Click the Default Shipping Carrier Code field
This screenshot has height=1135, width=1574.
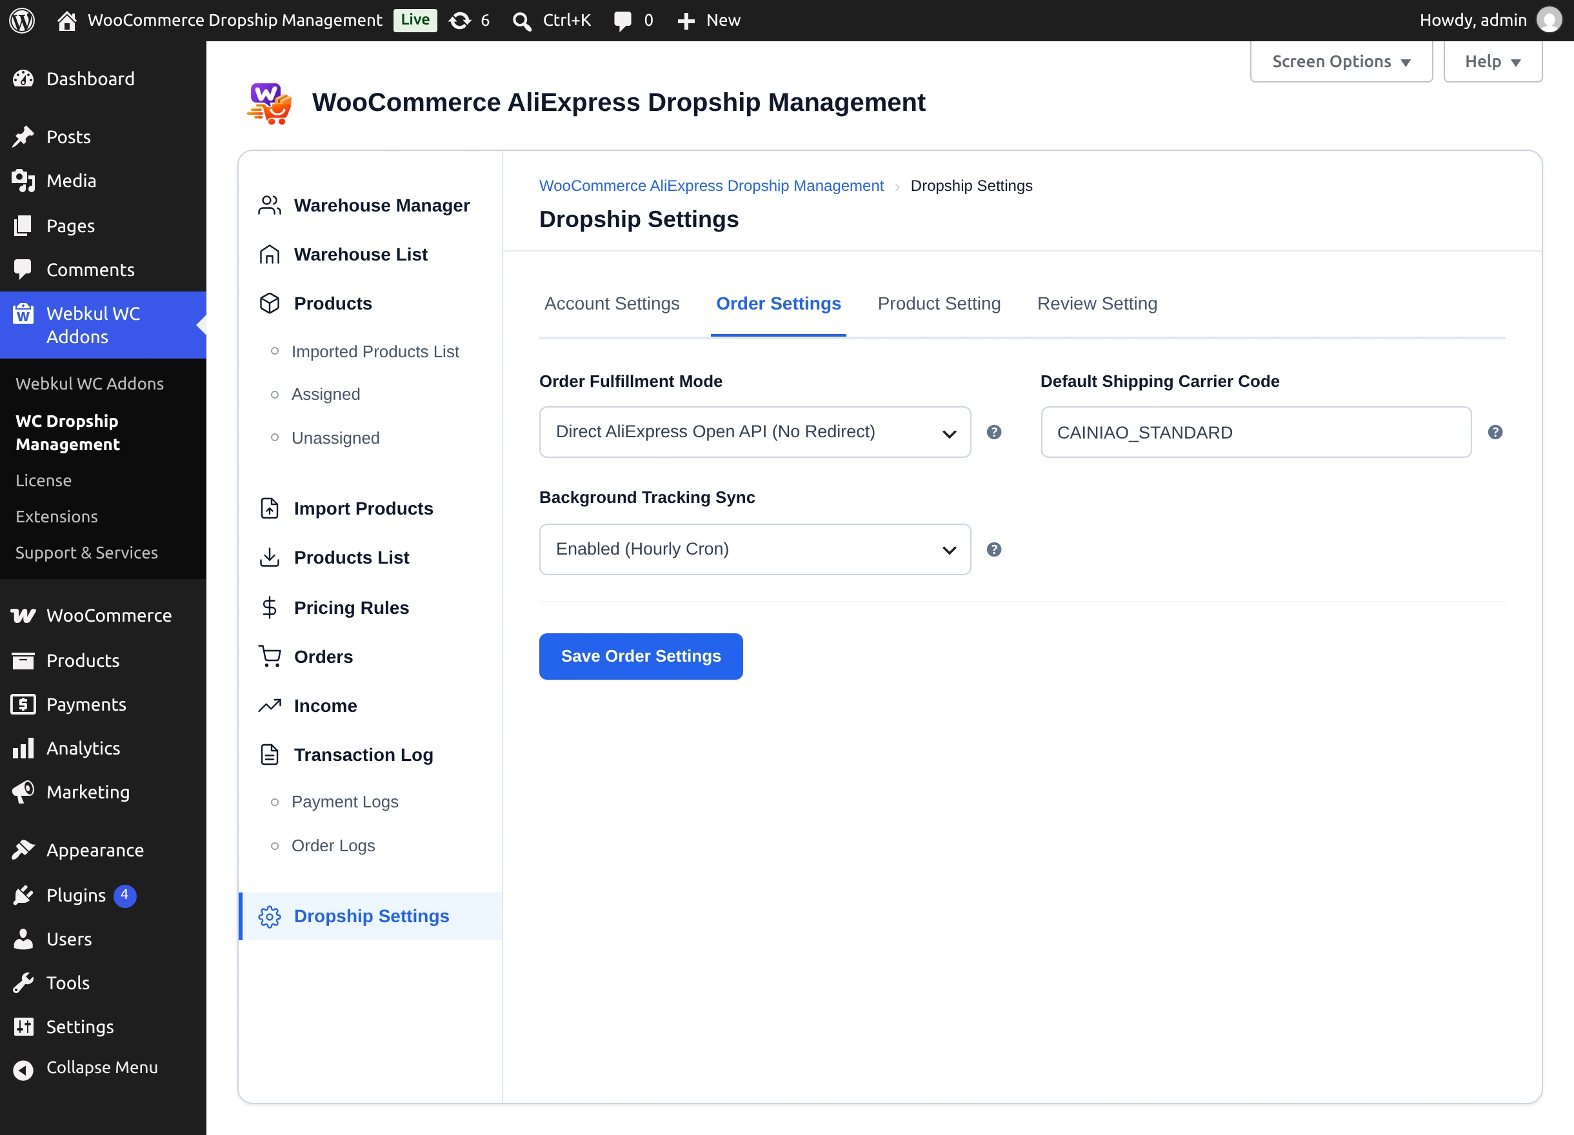1255,432
